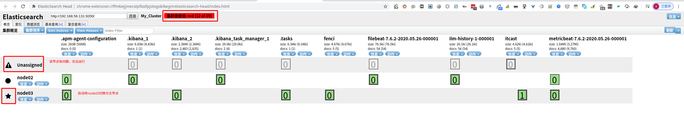Open the 动作 dropdown for .apm-agent-configuration
684x115 pixels.
click(86, 54)
